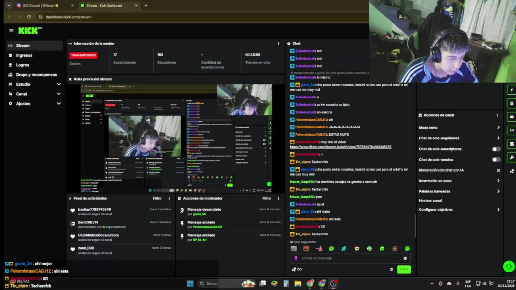This screenshot has width=516, height=290.
Task: Show hidden system tray icons
Action: click(432, 284)
